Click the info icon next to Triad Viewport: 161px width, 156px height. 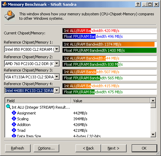coord(14,130)
